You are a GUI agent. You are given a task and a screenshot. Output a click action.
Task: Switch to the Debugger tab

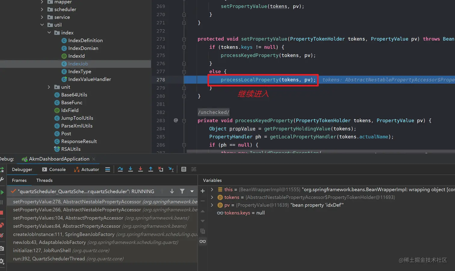(x=22, y=169)
